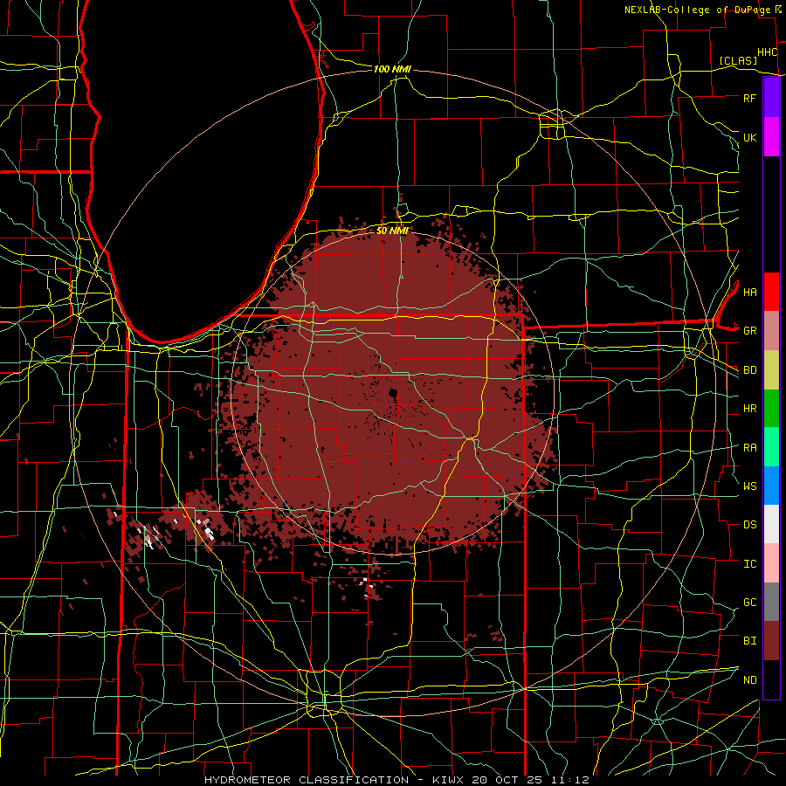Click the 'IC' legend label
Screen dimensions: 786x786
[x=749, y=564]
